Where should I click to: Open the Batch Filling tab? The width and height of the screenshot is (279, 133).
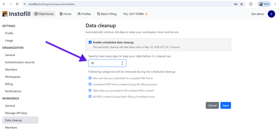[x=107, y=14]
